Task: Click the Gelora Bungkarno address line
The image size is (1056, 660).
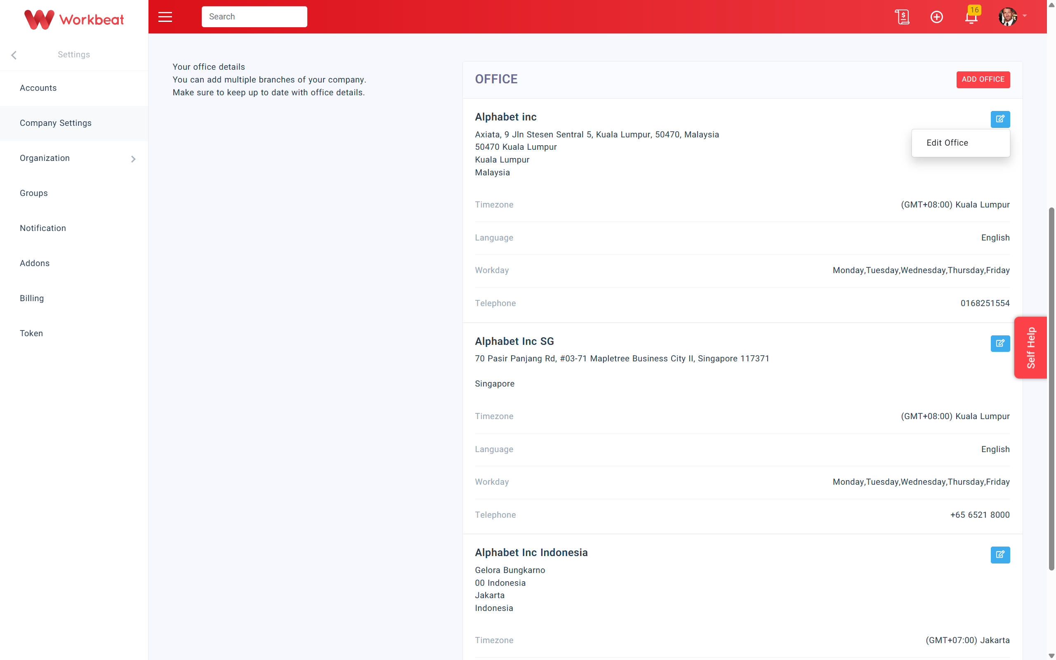Action: [x=510, y=570]
